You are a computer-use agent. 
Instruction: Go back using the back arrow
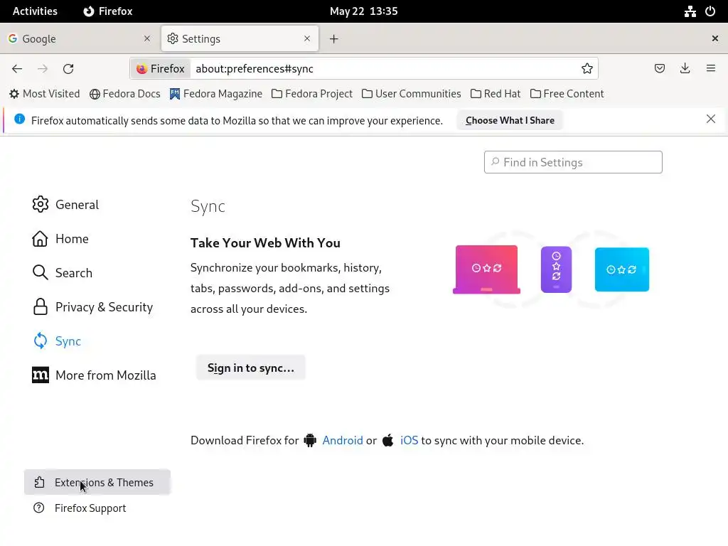tap(17, 69)
